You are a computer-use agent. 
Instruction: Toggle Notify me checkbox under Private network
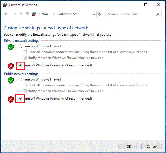click(25, 58)
